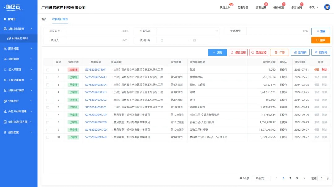The image size is (334, 187).
Task: Click the 提交流程 button
Action: 238,52
